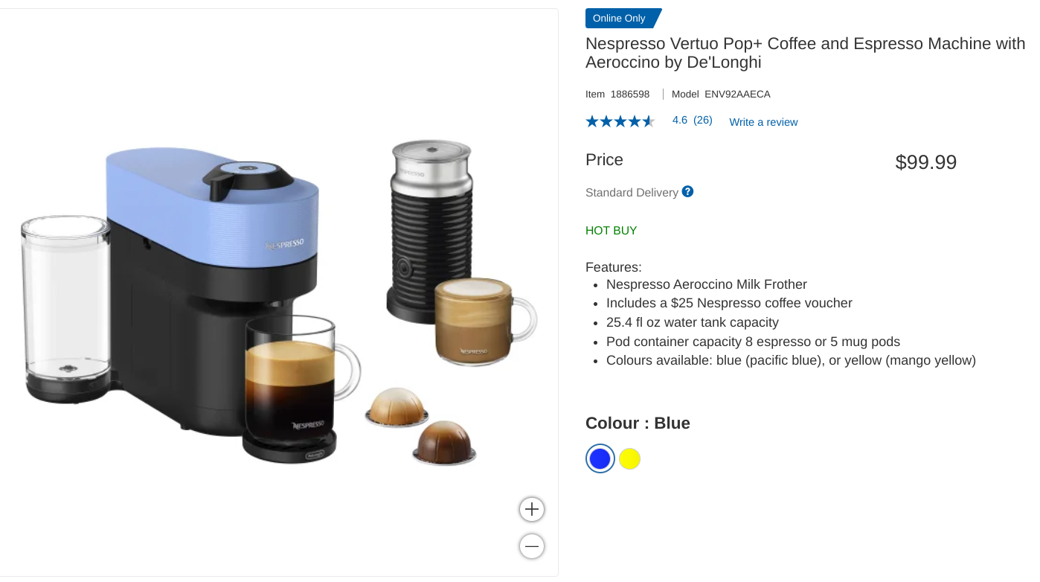Select the blue colour option
Screen dimensions: 1040x582
pos(600,459)
